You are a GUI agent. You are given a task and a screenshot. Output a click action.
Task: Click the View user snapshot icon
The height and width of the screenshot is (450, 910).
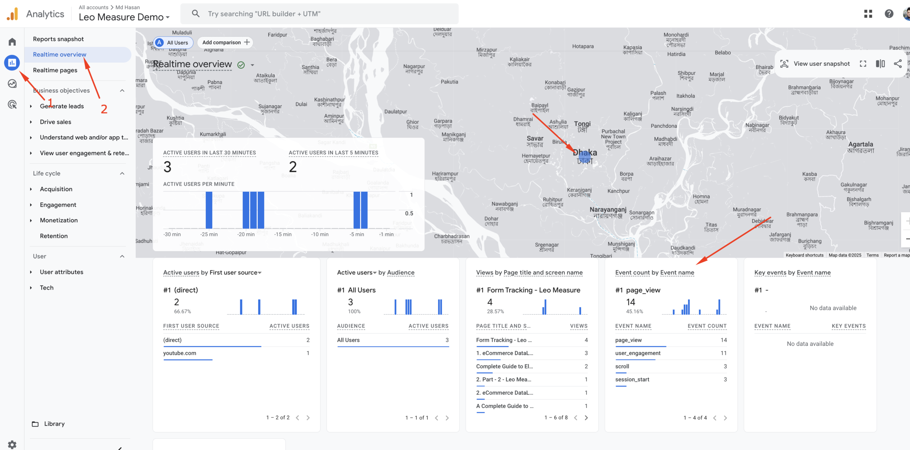coord(784,64)
